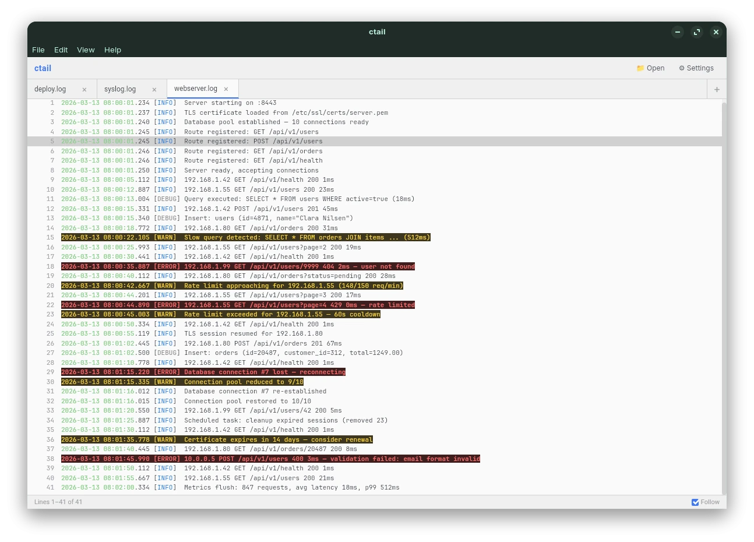The image size is (754, 542).
Task: Add a new tab with plus icon
Action: pyautogui.click(x=717, y=89)
